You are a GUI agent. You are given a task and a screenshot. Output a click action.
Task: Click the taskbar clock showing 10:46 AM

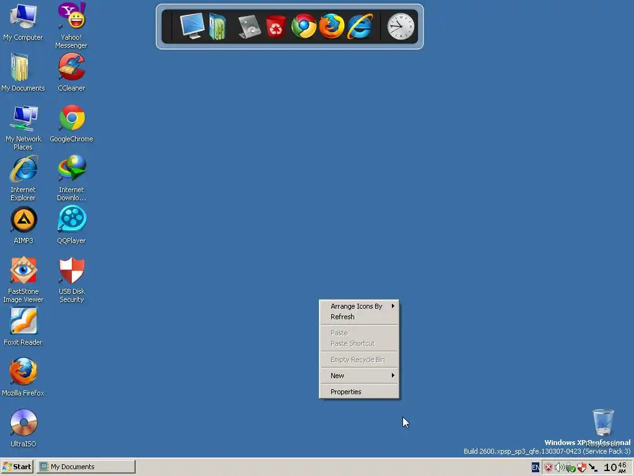pos(615,467)
